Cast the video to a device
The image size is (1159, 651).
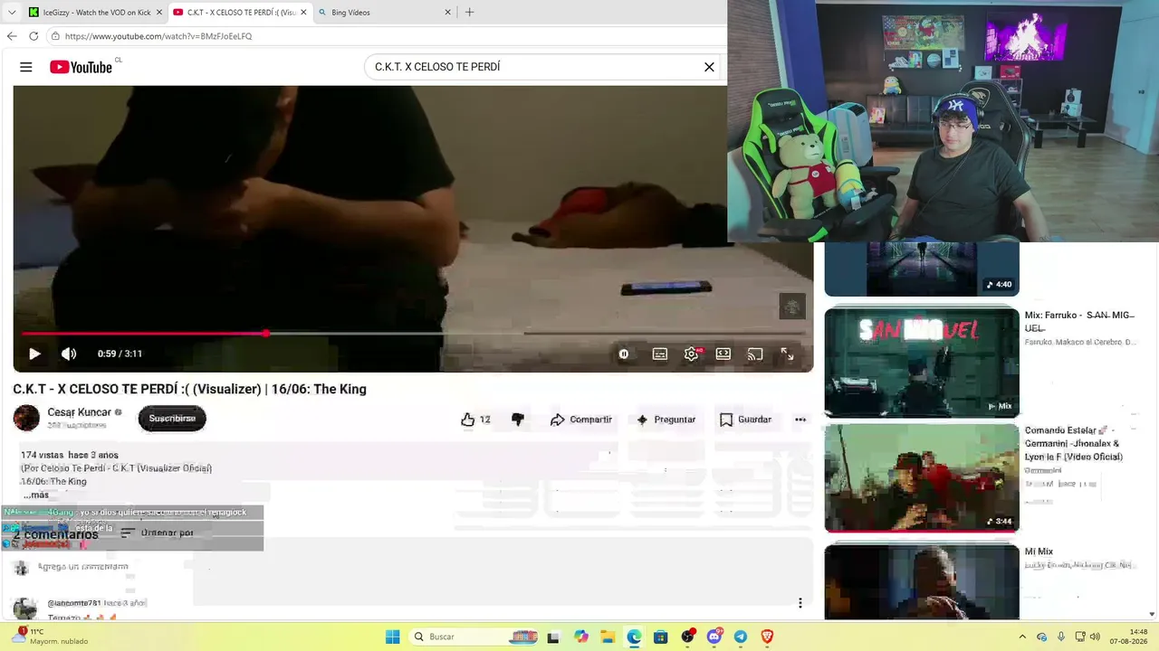[x=755, y=354]
